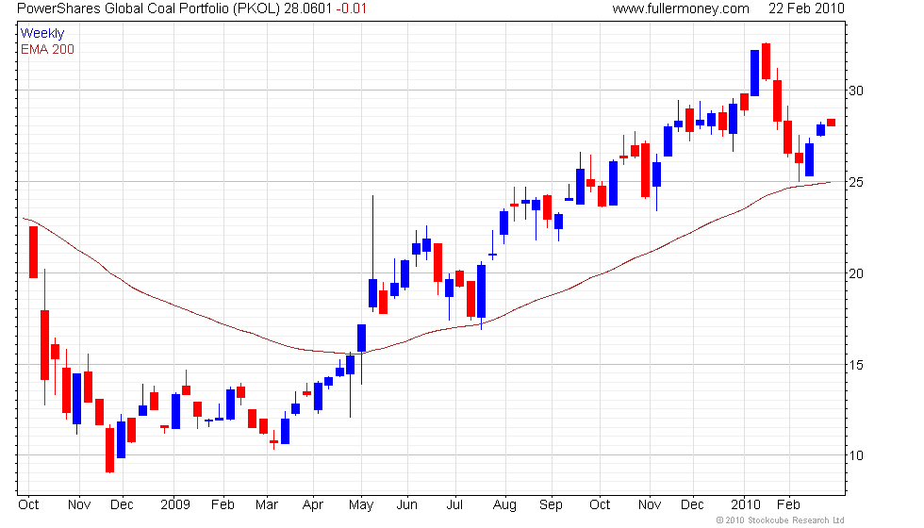924x528 pixels.
Task: Click the '2010' label on the time axis
Action: pyautogui.click(x=746, y=505)
